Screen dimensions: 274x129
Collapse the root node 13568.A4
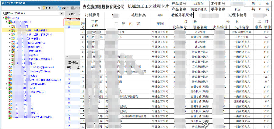[x=4, y=18]
